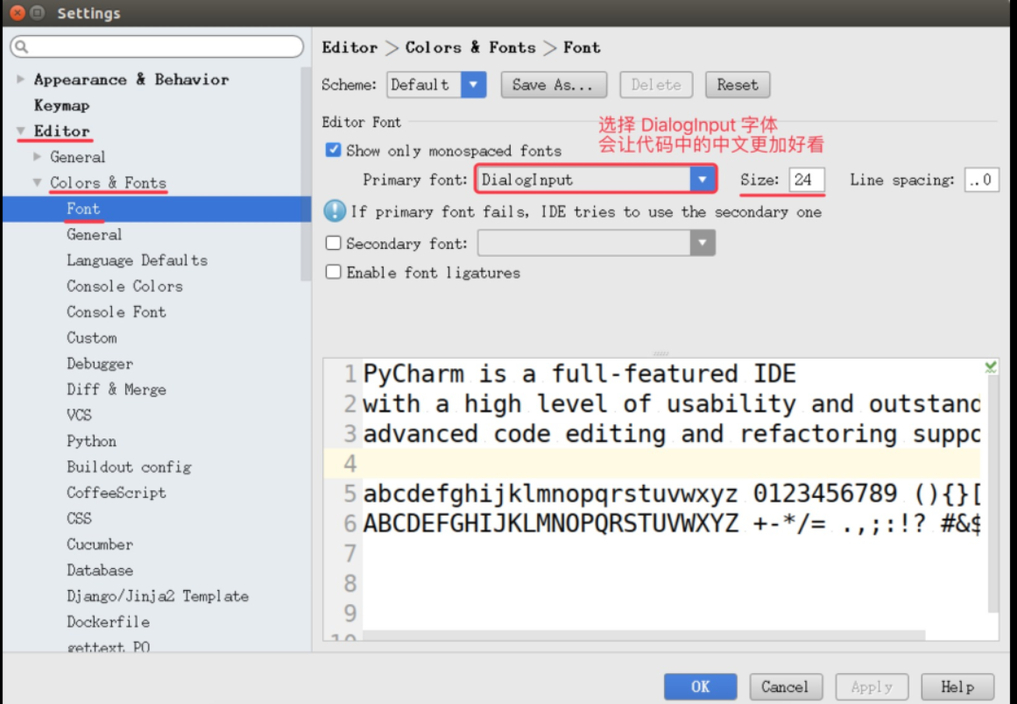
Task: Click the Editor breadcrumb label
Action: (350, 47)
